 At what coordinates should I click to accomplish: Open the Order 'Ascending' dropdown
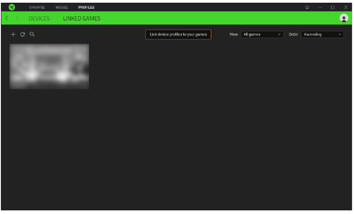point(322,35)
